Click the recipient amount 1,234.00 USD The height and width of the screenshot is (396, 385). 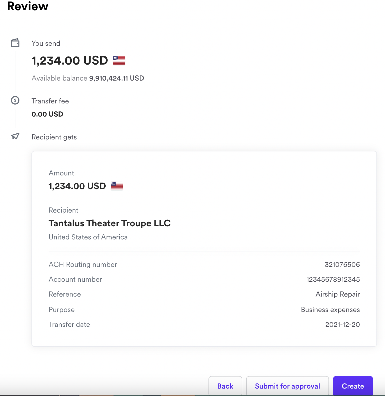coord(77,186)
